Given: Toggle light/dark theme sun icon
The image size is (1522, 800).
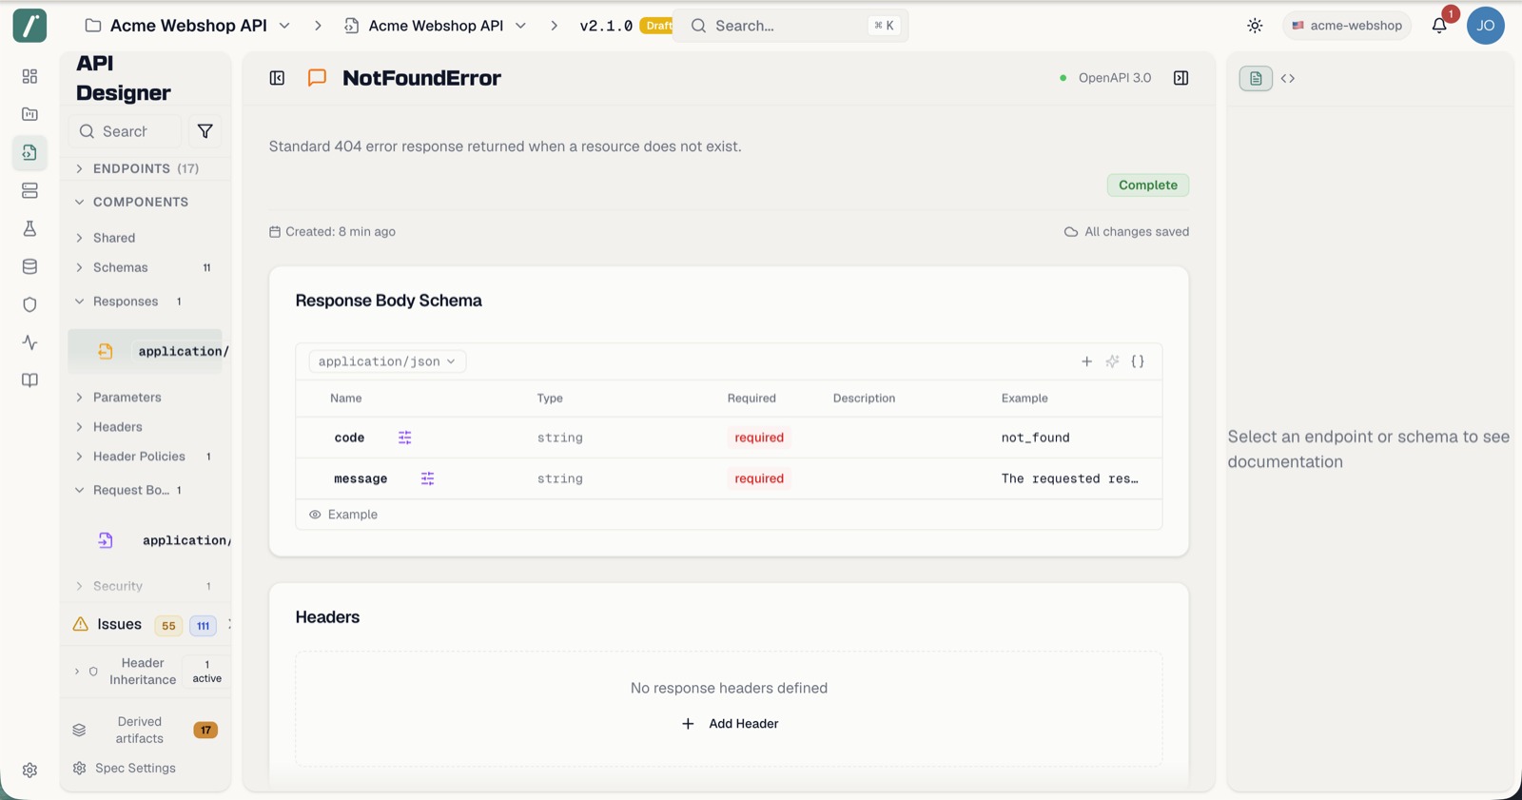Looking at the screenshot, I should (1255, 26).
